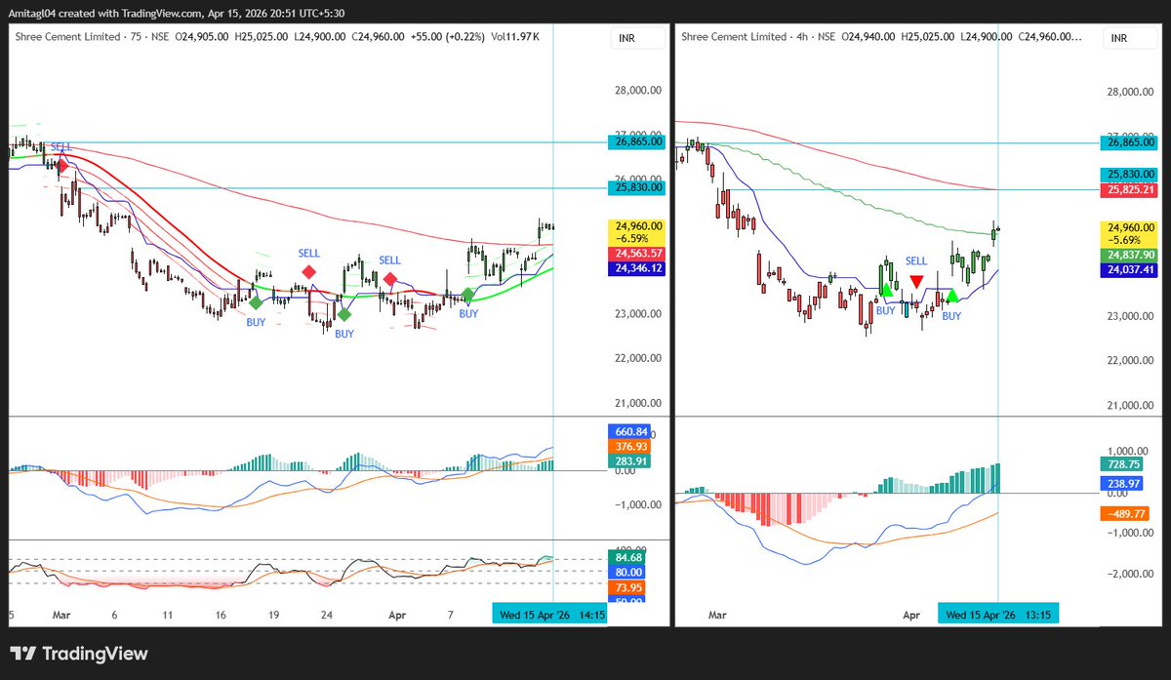
Task: Click the Wed 15 Apr '26 13:15 time label
Action: tap(998, 616)
